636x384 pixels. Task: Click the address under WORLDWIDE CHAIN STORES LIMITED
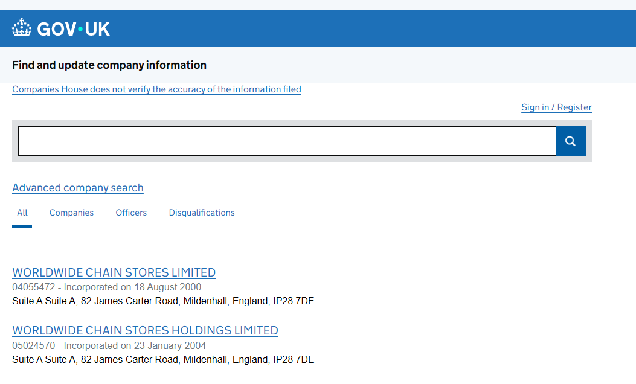click(x=163, y=301)
